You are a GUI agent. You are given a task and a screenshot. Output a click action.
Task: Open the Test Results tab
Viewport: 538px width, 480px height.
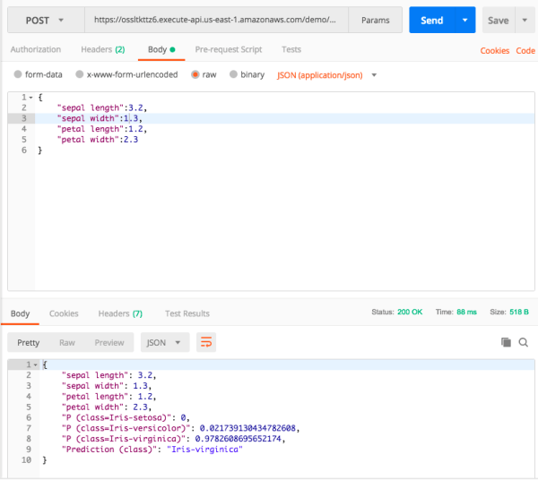[187, 313]
